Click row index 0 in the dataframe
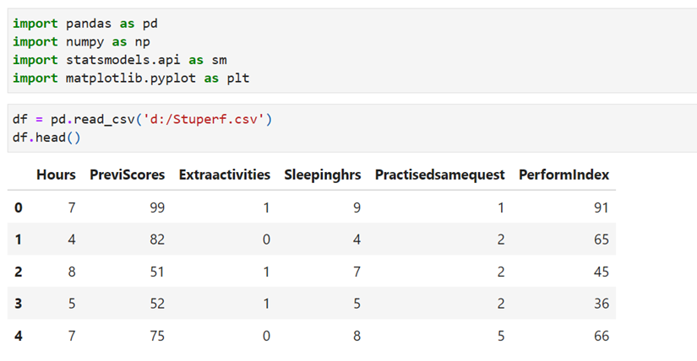Image resolution: width=697 pixels, height=361 pixels. point(19,207)
